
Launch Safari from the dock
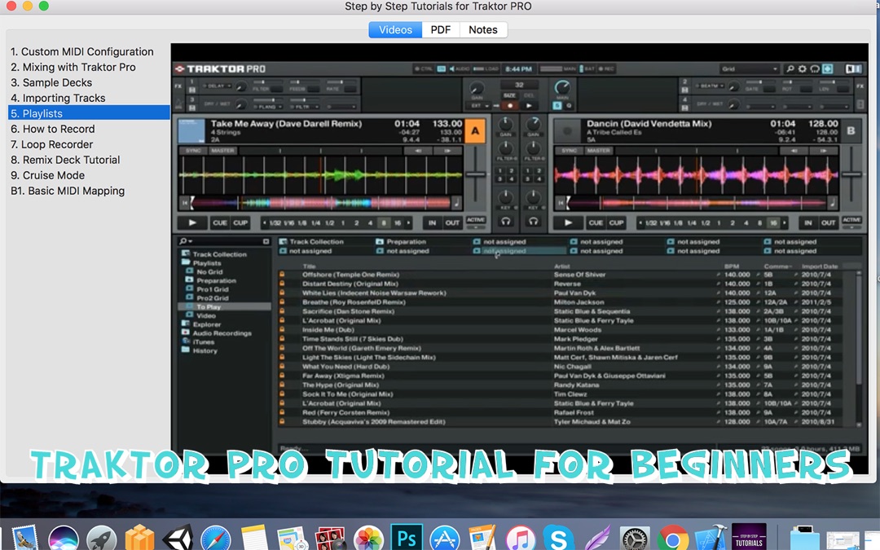215,539
